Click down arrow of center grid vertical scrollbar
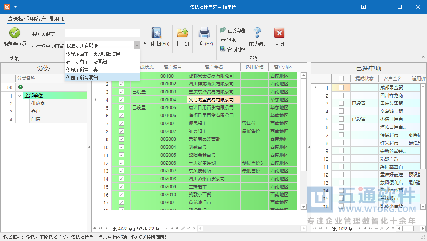The width and height of the screenshot is (427, 241). tap(303, 207)
